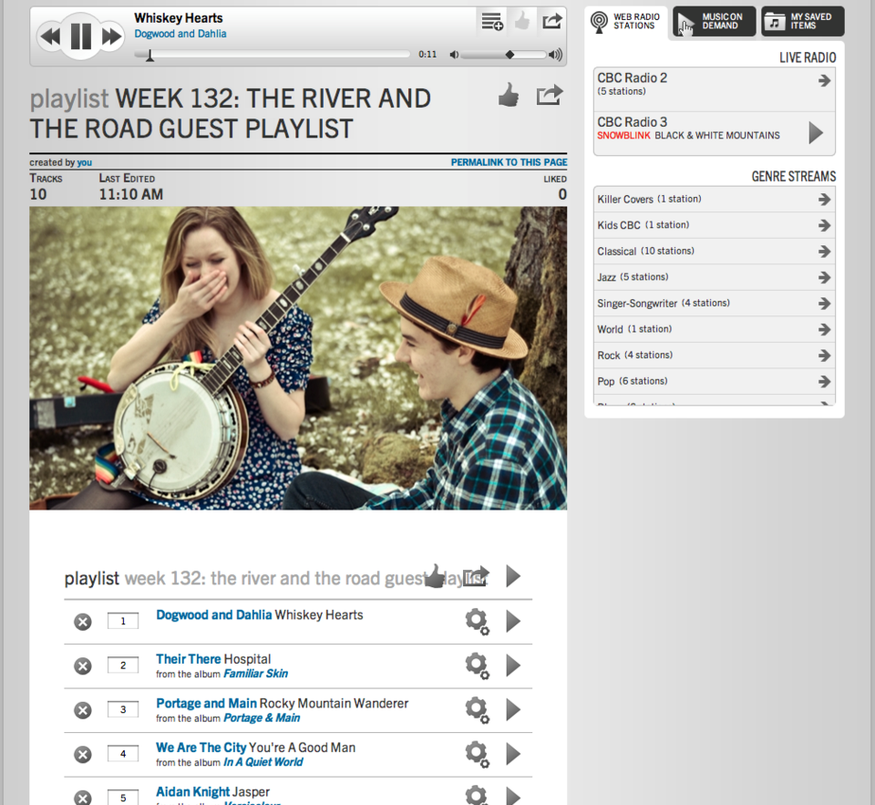This screenshot has width=875, height=805.
Task: Open Dogwood and Dahlia artist in track list
Action: [213, 614]
